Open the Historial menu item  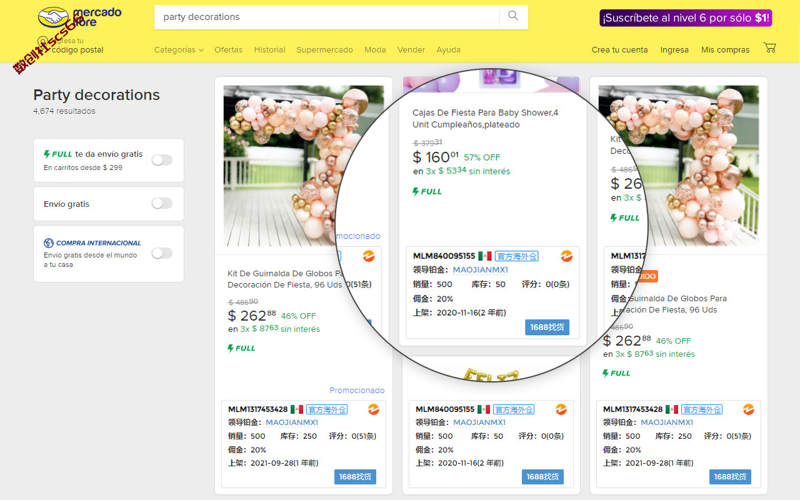[269, 50]
